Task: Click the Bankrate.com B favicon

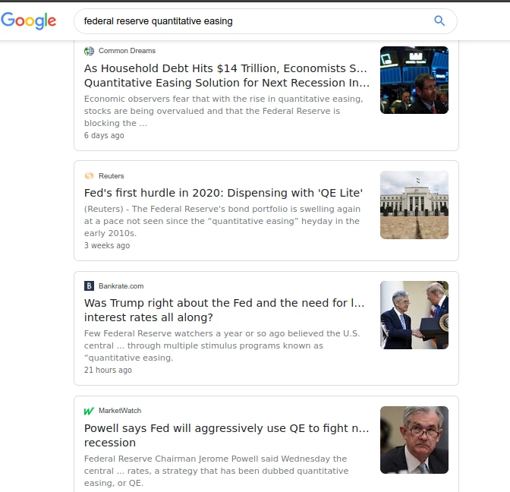Action: pyautogui.click(x=89, y=286)
